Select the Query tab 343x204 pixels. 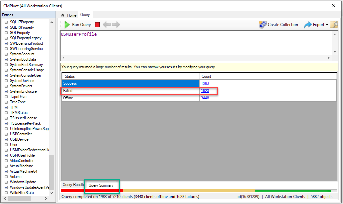(x=85, y=15)
